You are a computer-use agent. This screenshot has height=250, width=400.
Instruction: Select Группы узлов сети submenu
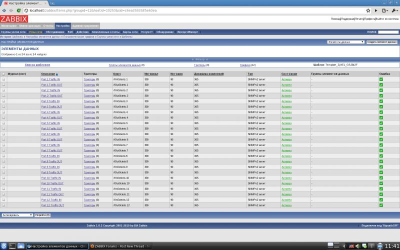(13, 32)
